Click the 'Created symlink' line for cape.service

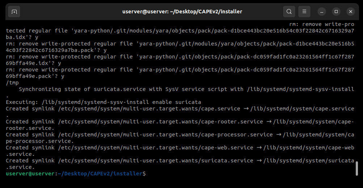(180, 109)
